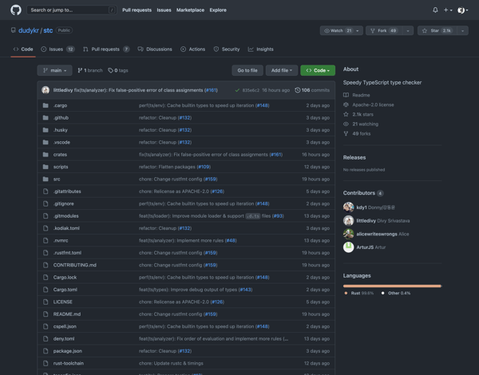Click the src folder icon

46,179
